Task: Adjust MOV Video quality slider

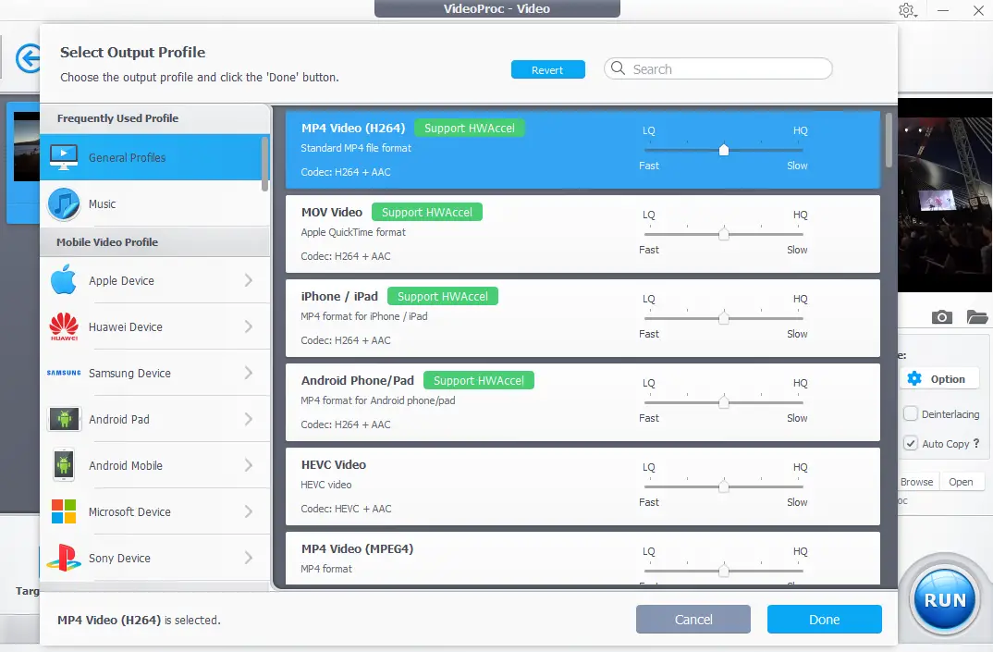Action: click(724, 234)
